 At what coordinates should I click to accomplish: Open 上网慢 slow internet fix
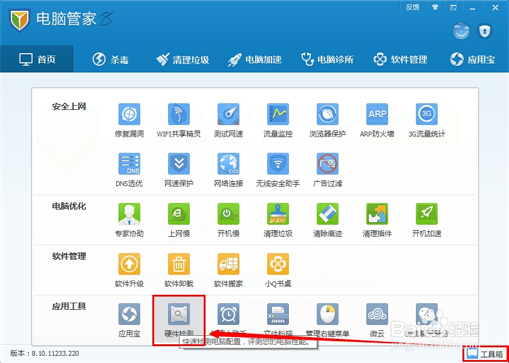(x=179, y=220)
